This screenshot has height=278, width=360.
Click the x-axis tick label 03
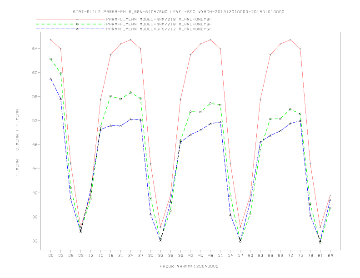point(60,255)
